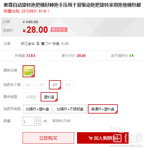This screenshot has width=144, height=148.
Task: Pick the 普通杆+塑料盘 rod type
Action: (103, 109)
